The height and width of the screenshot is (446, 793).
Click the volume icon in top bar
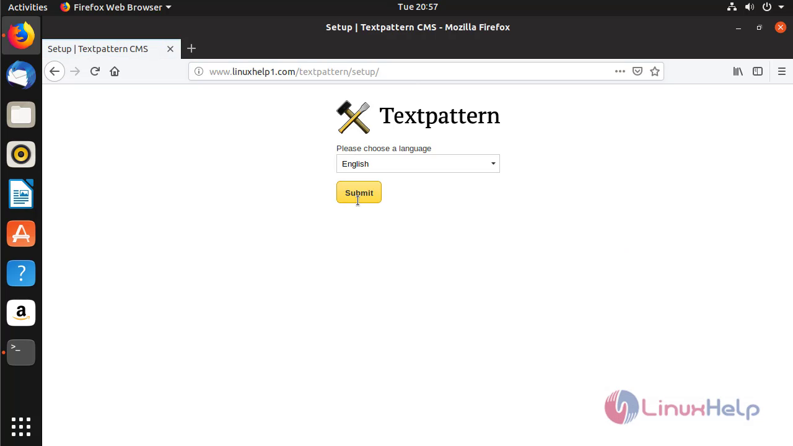(x=750, y=7)
